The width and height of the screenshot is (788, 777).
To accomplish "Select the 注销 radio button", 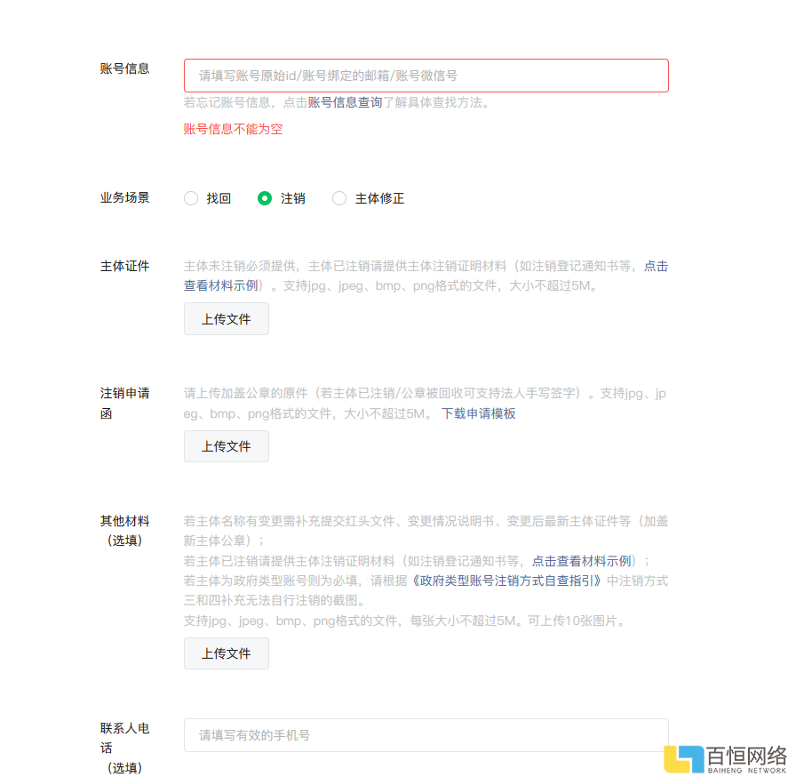I will tap(265, 198).
